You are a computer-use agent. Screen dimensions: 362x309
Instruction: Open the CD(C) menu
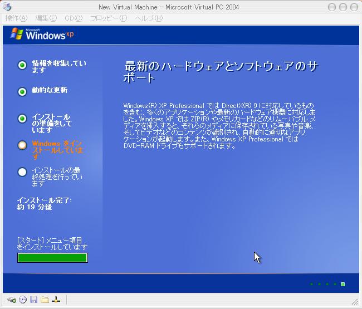click(74, 18)
